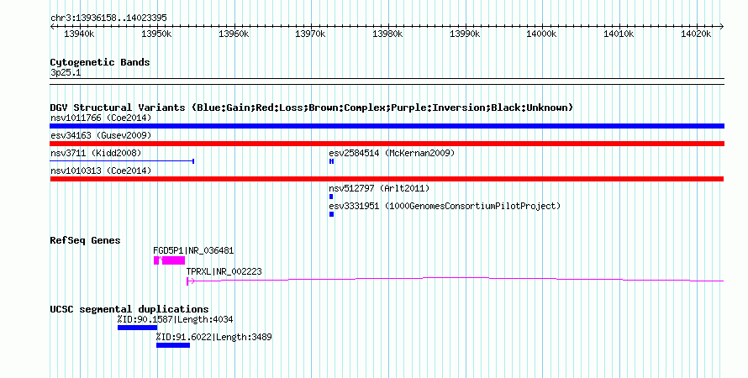Click the 13980k ruler tick label
The height and width of the screenshot is (378, 748).
coord(387,34)
